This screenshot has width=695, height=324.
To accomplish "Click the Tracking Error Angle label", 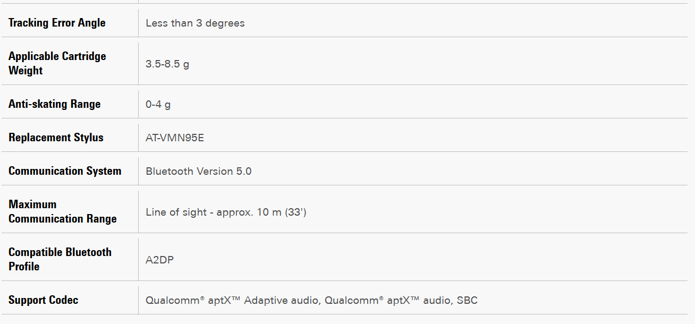I will click(x=57, y=23).
